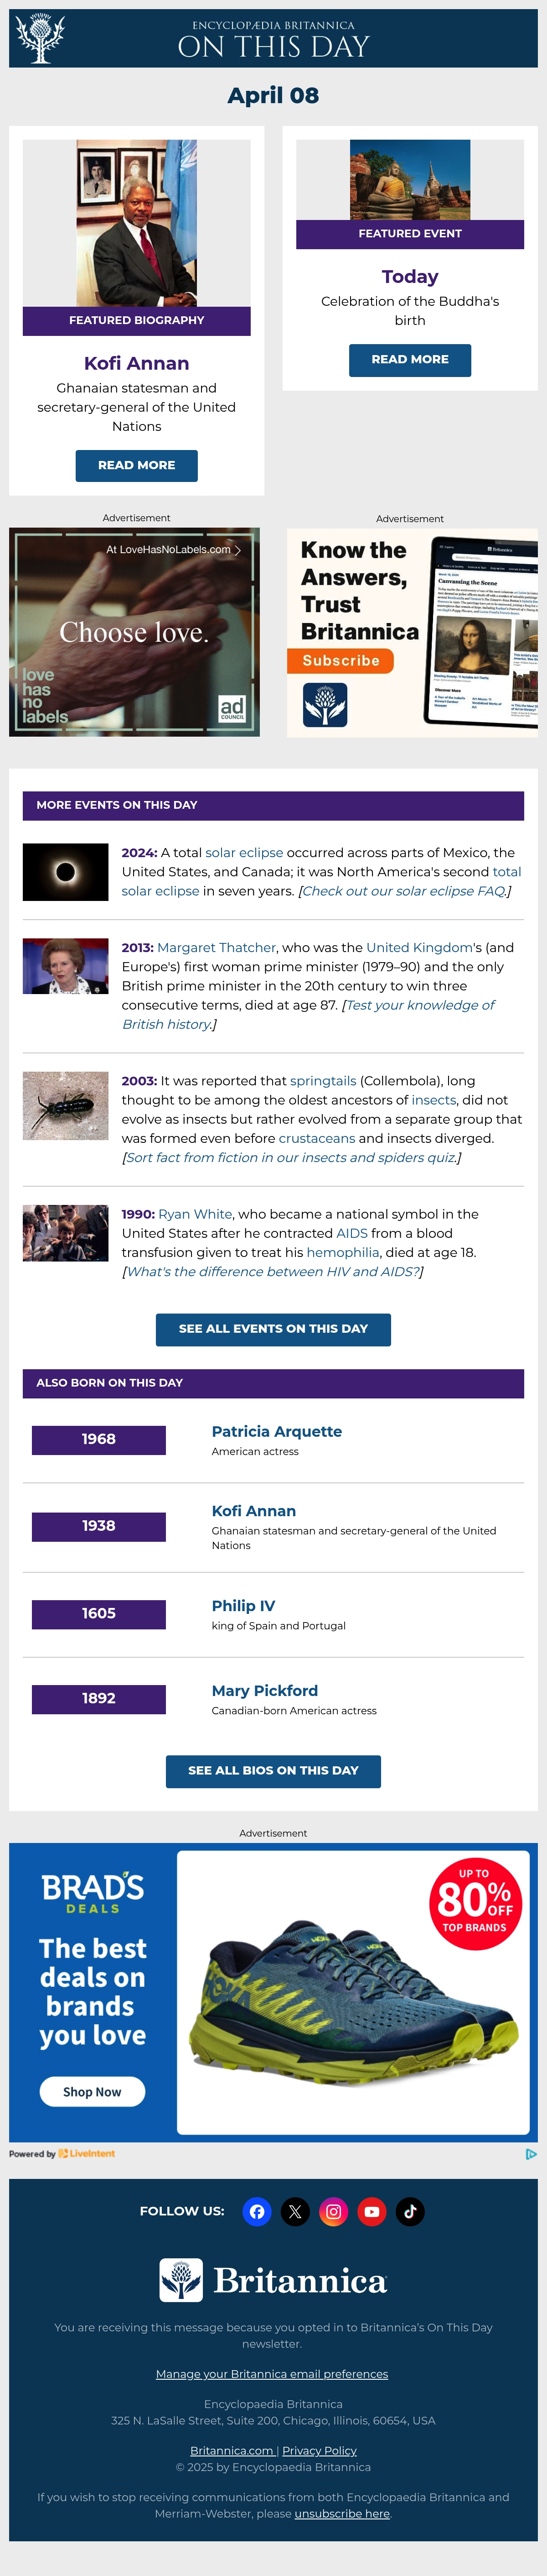Click Read More under Kofi Annan

137,465
